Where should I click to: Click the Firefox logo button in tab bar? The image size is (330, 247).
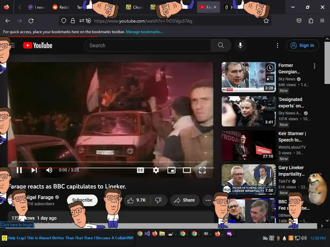click(x=6, y=7)
